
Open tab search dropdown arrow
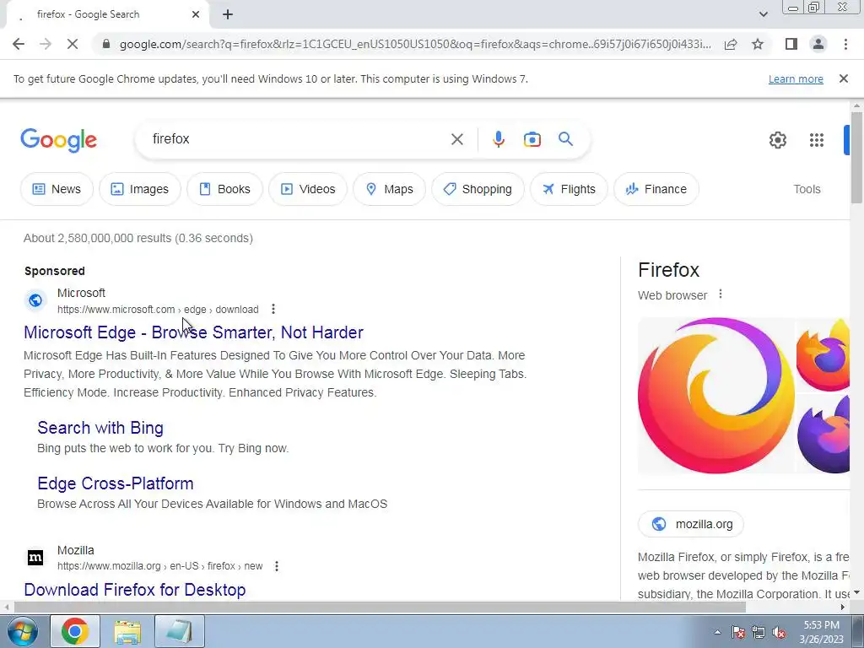point(763,15)
